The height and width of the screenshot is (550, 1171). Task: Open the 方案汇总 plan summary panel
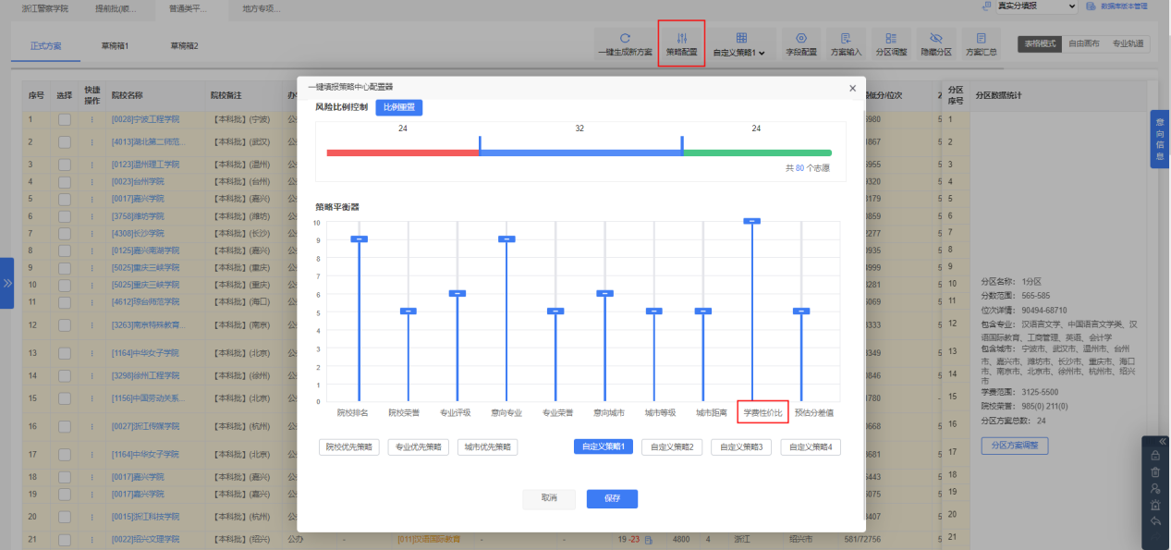point(981,37)
